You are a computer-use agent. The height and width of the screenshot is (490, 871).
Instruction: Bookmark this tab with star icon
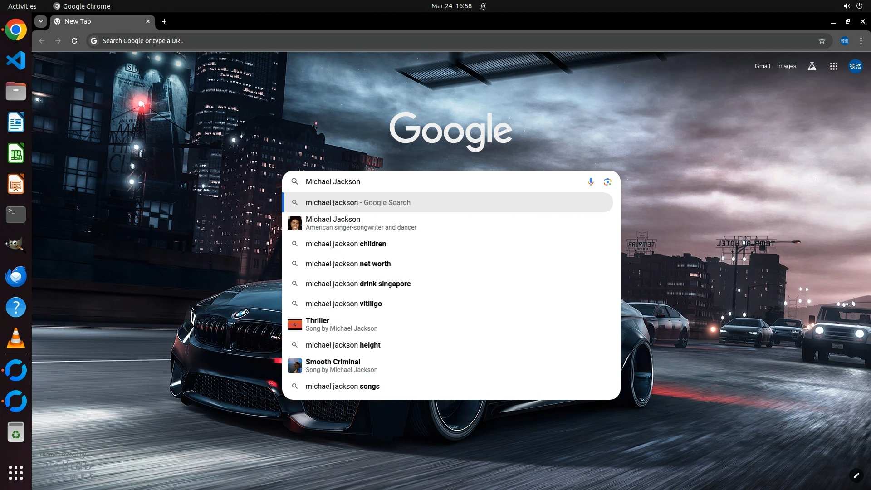point(822,41)
